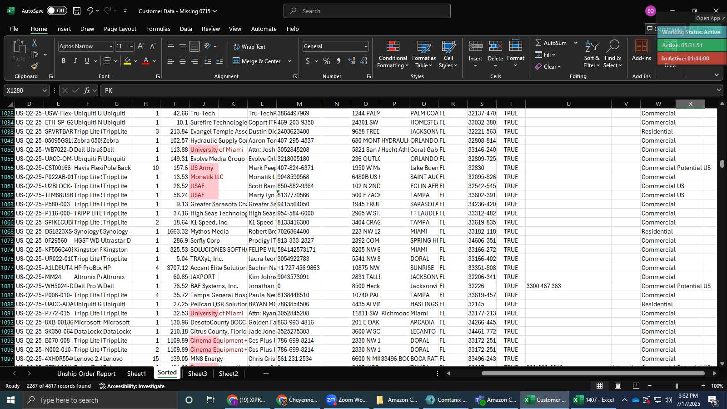The height and width of the screenshot is (409, 727).
Task: Click Insert Function fx icon
Action: (x=87, y=90)
